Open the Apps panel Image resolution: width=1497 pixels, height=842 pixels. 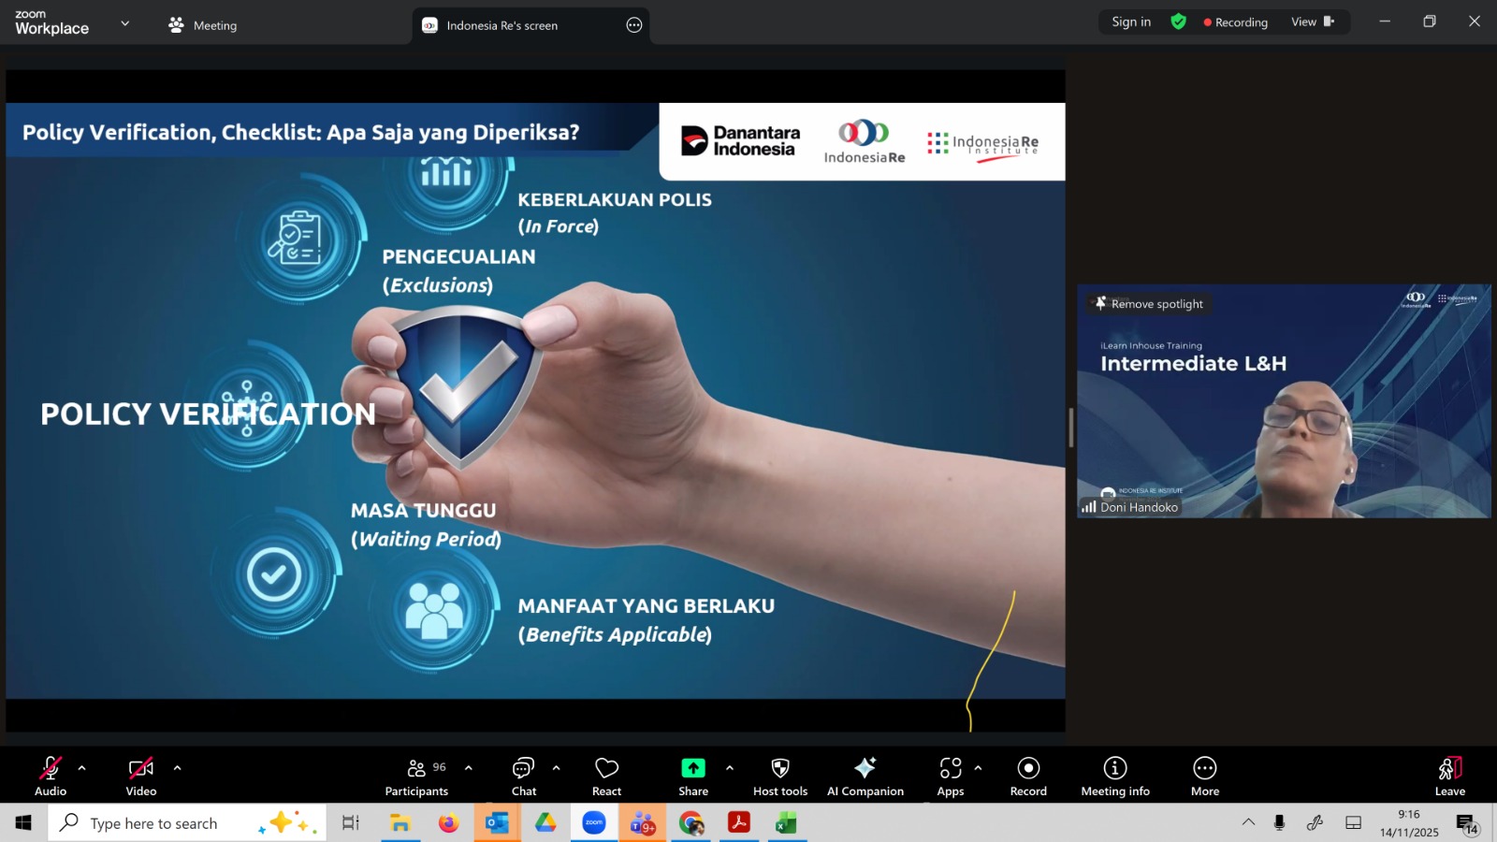tap(950, 777)
